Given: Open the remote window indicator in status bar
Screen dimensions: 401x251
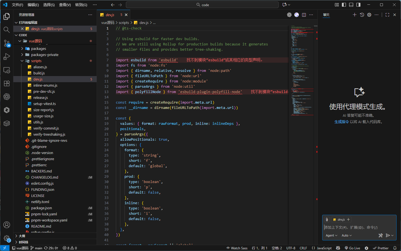Looking at the screenshot, I should click(x=5, y=248).
